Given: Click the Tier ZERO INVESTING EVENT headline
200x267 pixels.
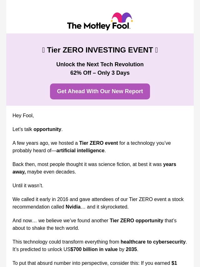Looking at the screenshot, I should (100, 50).
